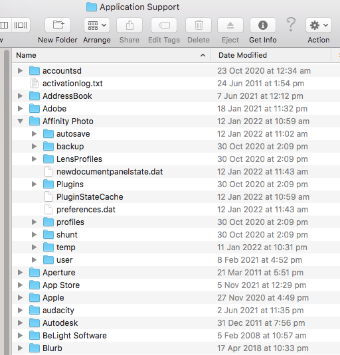The image size is (340, 355).
Task: Expand the shunt folder
Action: coord(35,235)
